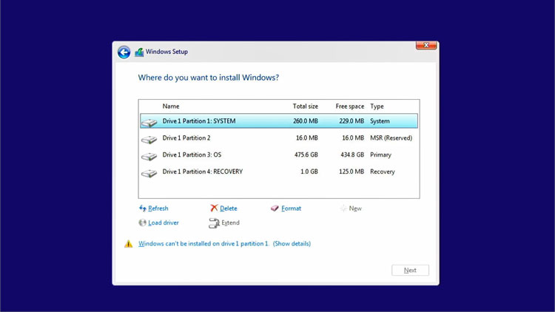Click drive icon of SYSTEM partition
This screenshot has width=555, height=312.
(x=149, y=123)
